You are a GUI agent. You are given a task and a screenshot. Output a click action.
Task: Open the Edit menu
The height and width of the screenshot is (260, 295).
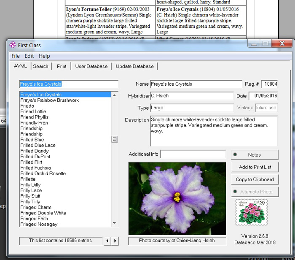click(29, 56)
